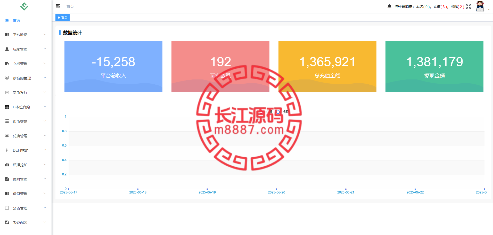The width and height of the screenshot is (493, 235).
Task: Expand the 借贷管理 submenu chevron
Action: click(x=45, y=193)
